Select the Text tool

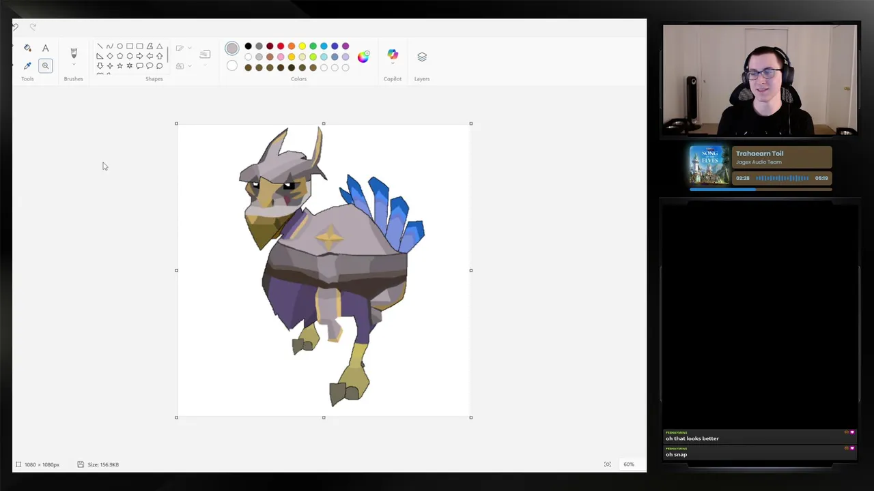[x=45, y=48]
